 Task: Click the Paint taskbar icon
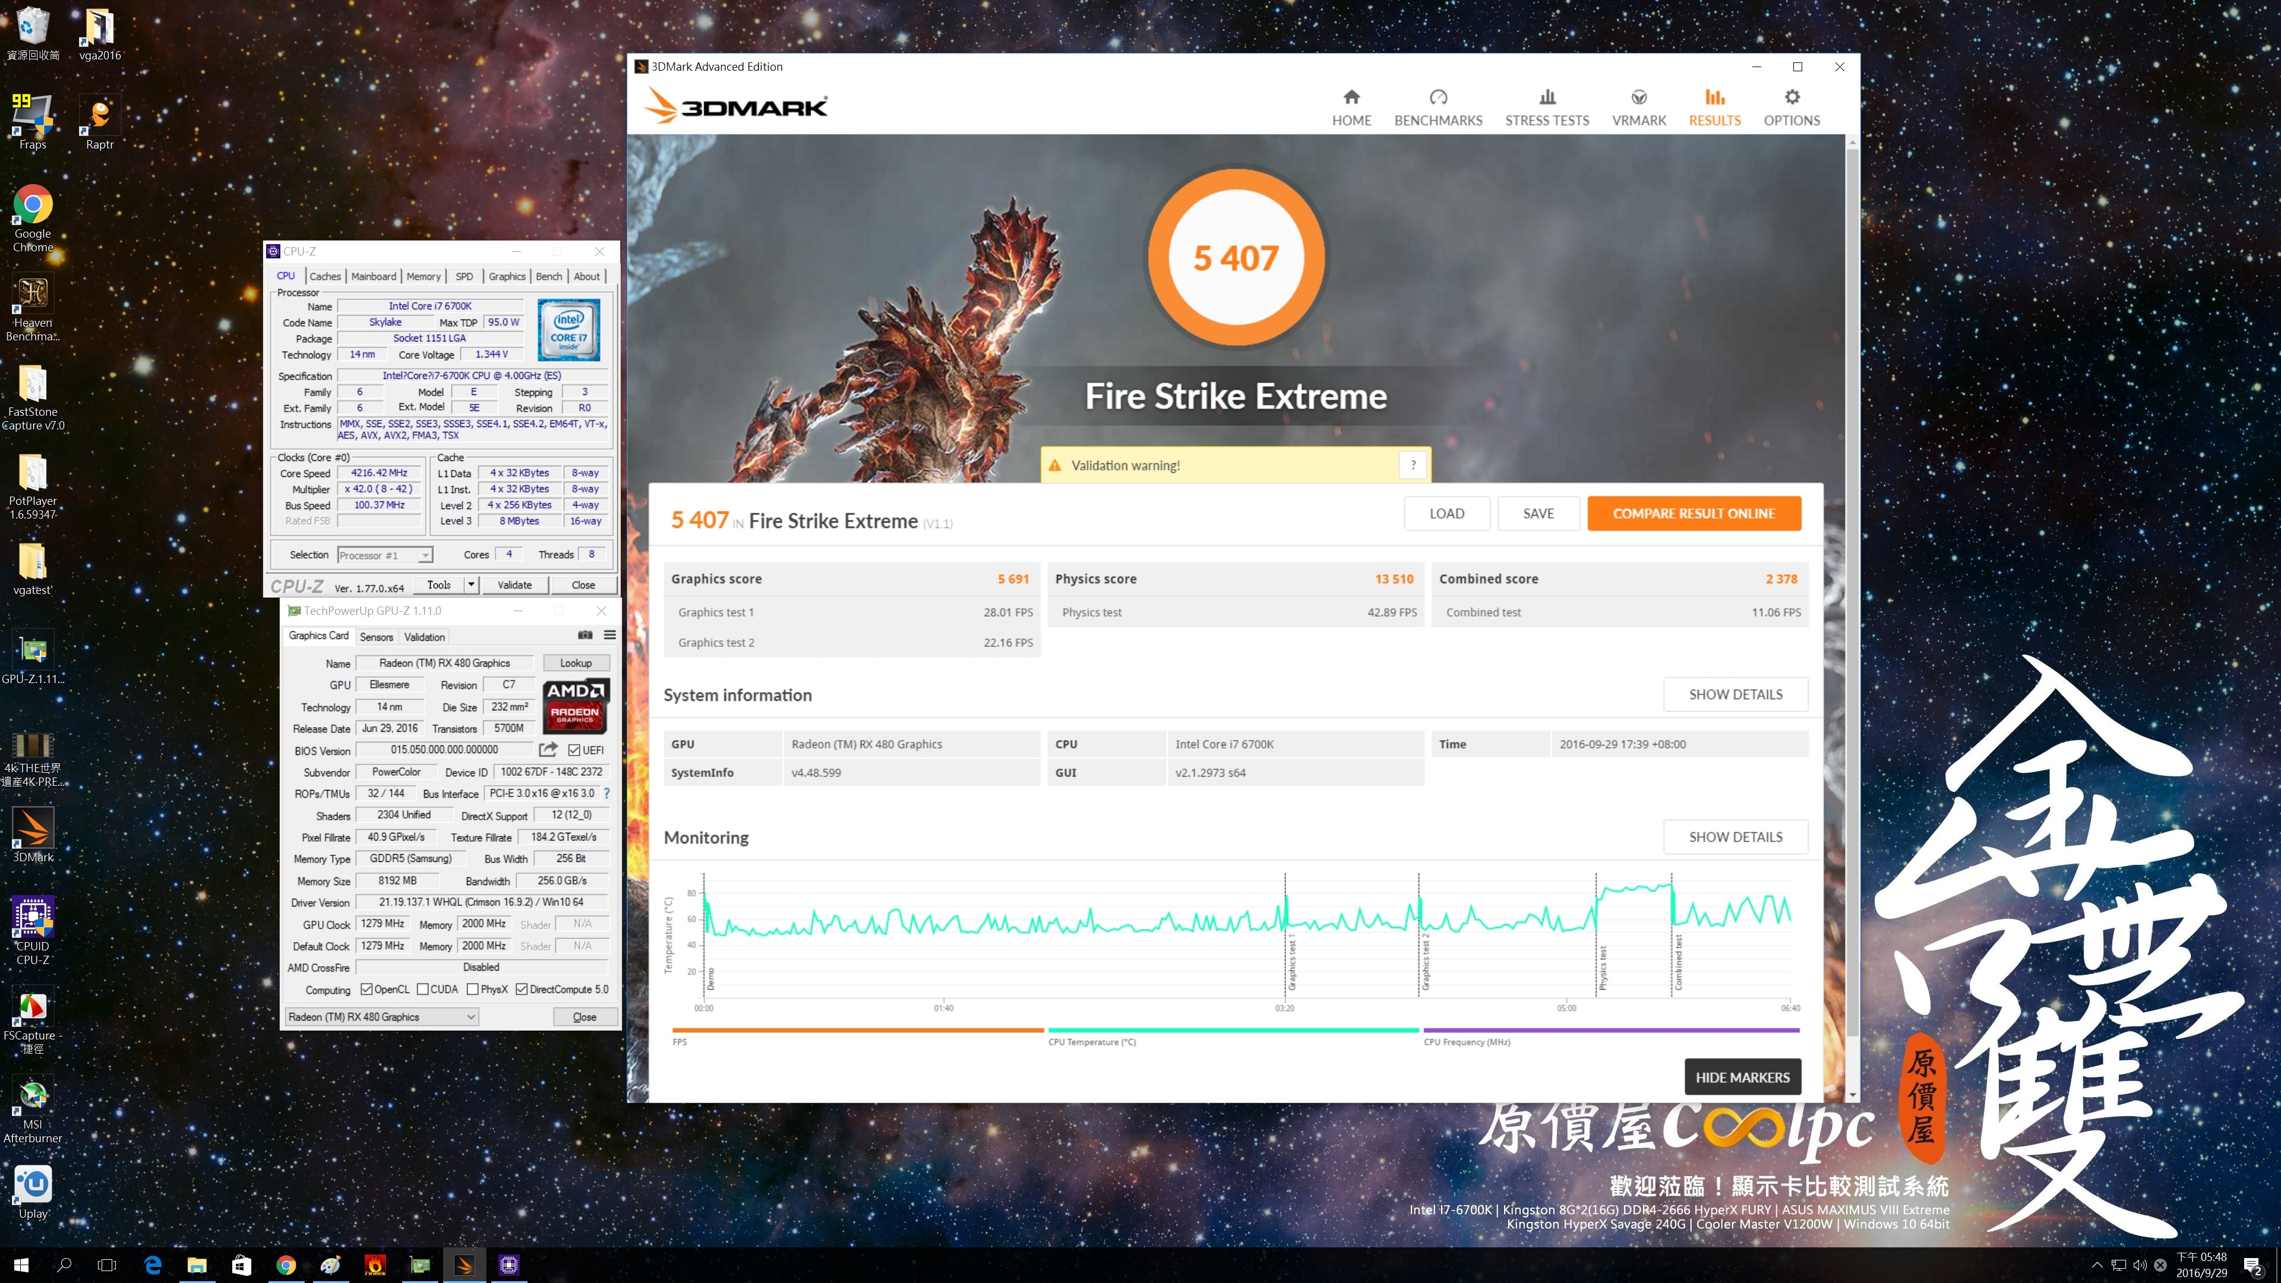pyautogui.click(x=330, y=1265)
